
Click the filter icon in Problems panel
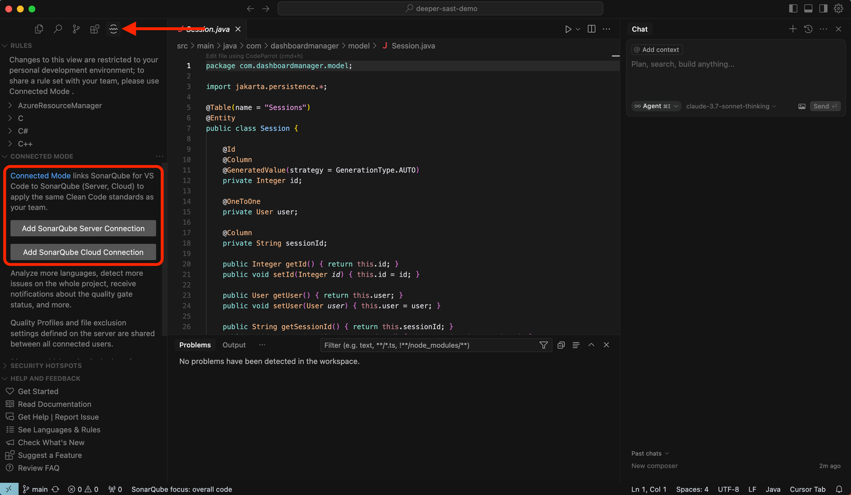[544, 345]
